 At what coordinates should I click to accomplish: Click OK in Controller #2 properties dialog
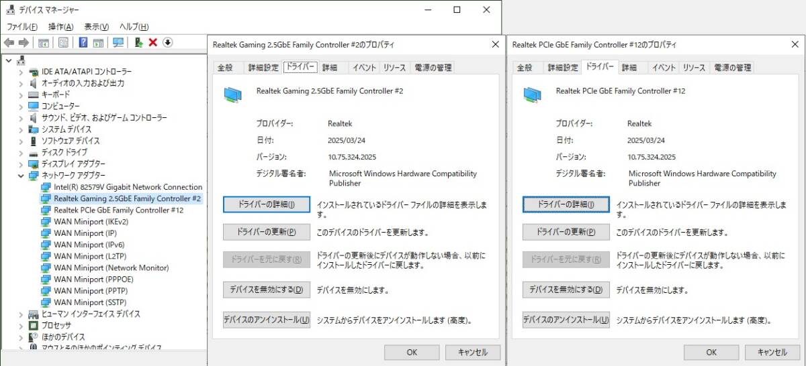coord(412,352)
